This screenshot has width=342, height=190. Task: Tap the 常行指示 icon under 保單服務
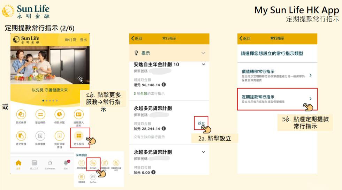point(93,163)
